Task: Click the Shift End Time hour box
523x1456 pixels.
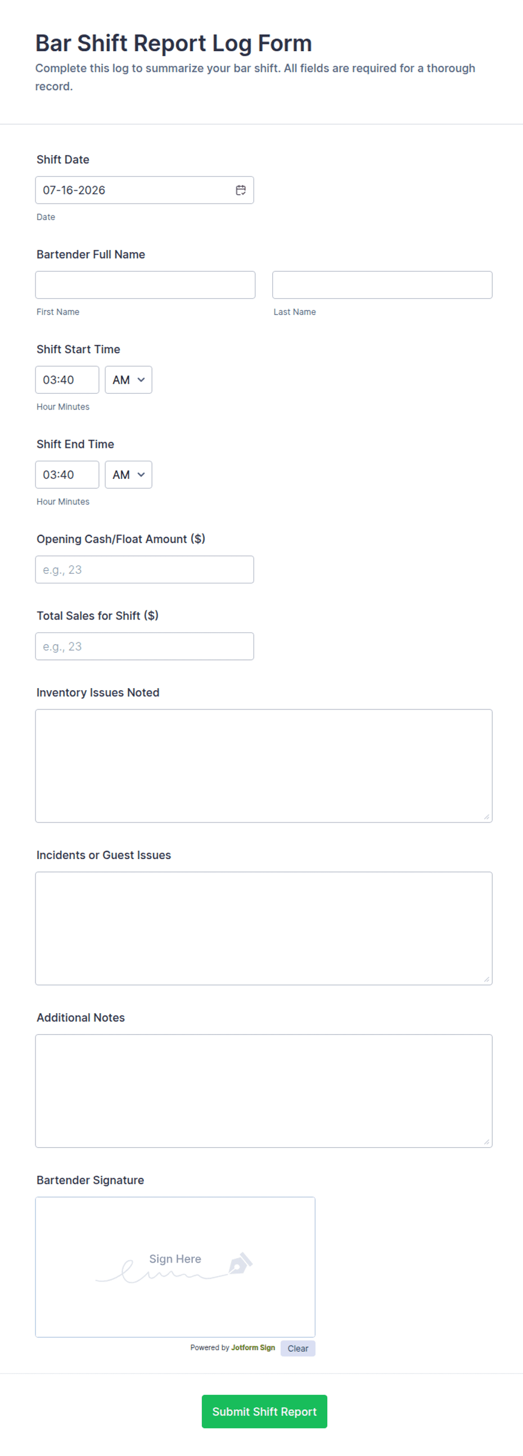Action: point(67,475)
